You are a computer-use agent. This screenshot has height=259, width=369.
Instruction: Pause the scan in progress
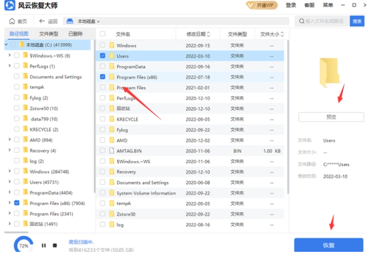(x=44, y=246)
